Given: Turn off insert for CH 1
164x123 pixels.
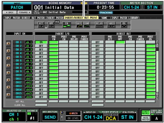Looking at the screenshot, I should (x=41, y=42).
